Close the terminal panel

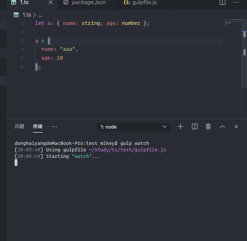point(236,126)
